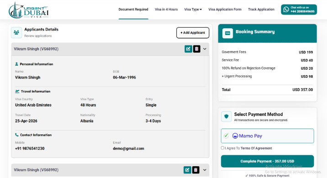Open the Track Application page
This screenshot has width=327, height=178.
tap(261, 10)
